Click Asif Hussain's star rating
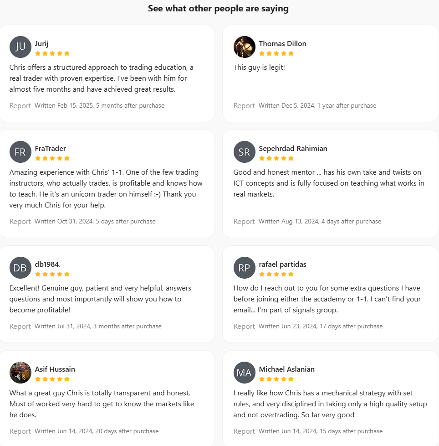The width and height of the screenshot is (439, 446). 52,379
